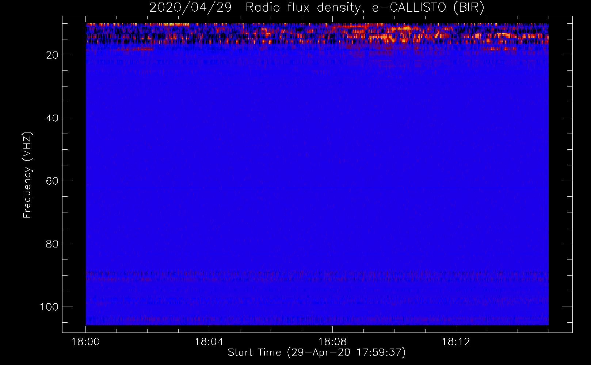
Task: Click the 40 MHz frequency tick label
Action: (x=52, y=118)
